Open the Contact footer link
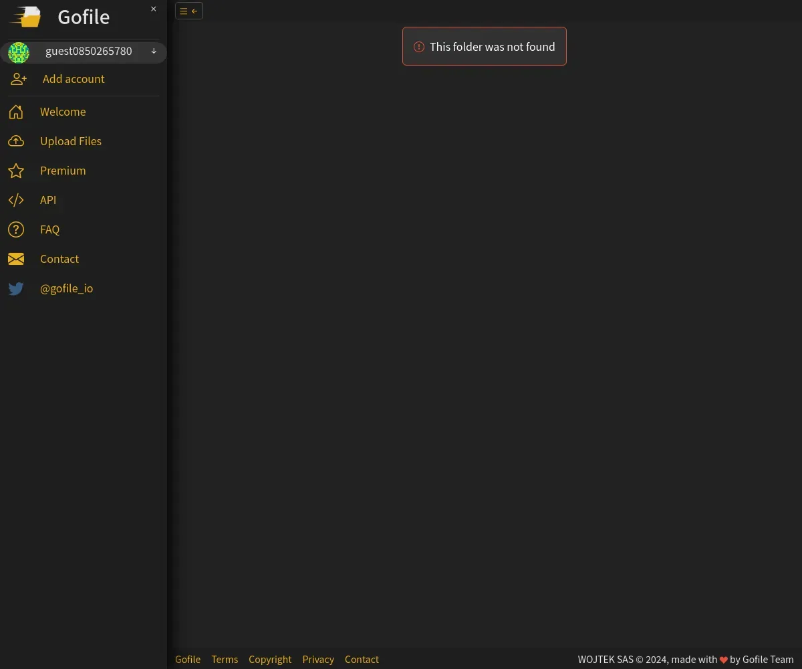Viewport: 802px width, 669px height. pos(362,660)
